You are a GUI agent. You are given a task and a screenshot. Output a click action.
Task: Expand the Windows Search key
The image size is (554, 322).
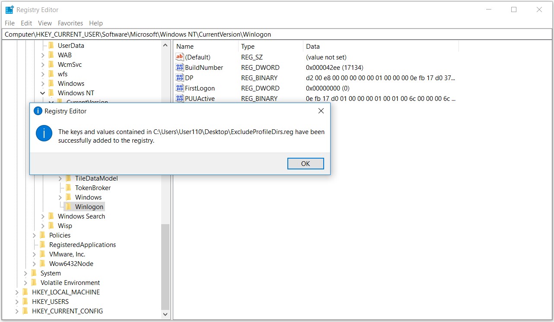[x=43, y=216]
